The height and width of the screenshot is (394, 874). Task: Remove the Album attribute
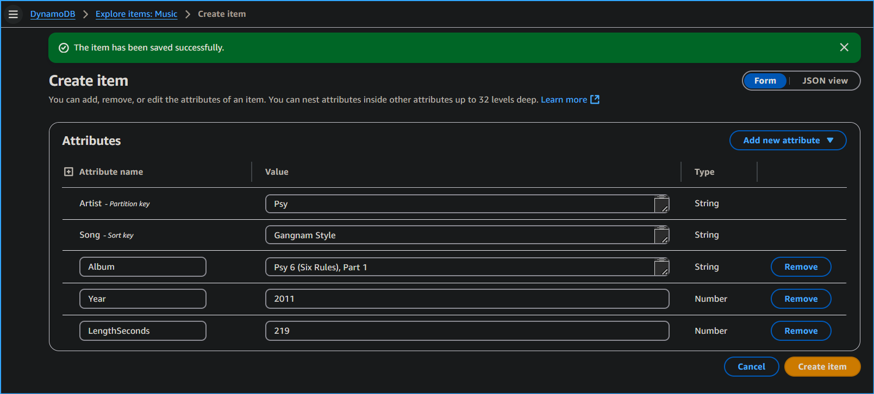[x=801, y=267]
